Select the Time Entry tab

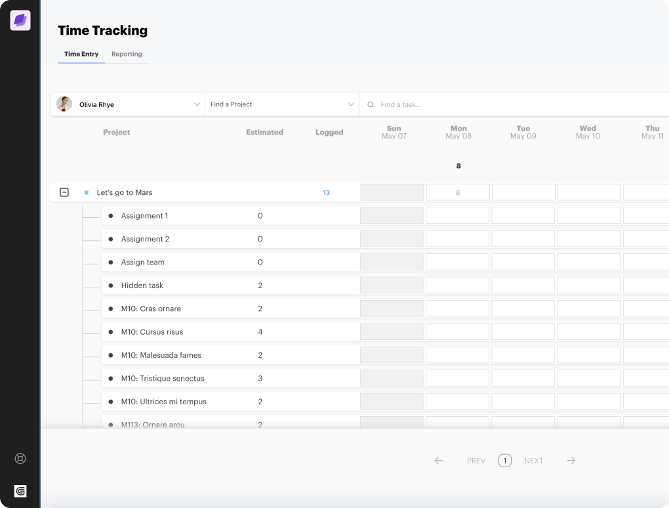point(81,54)
